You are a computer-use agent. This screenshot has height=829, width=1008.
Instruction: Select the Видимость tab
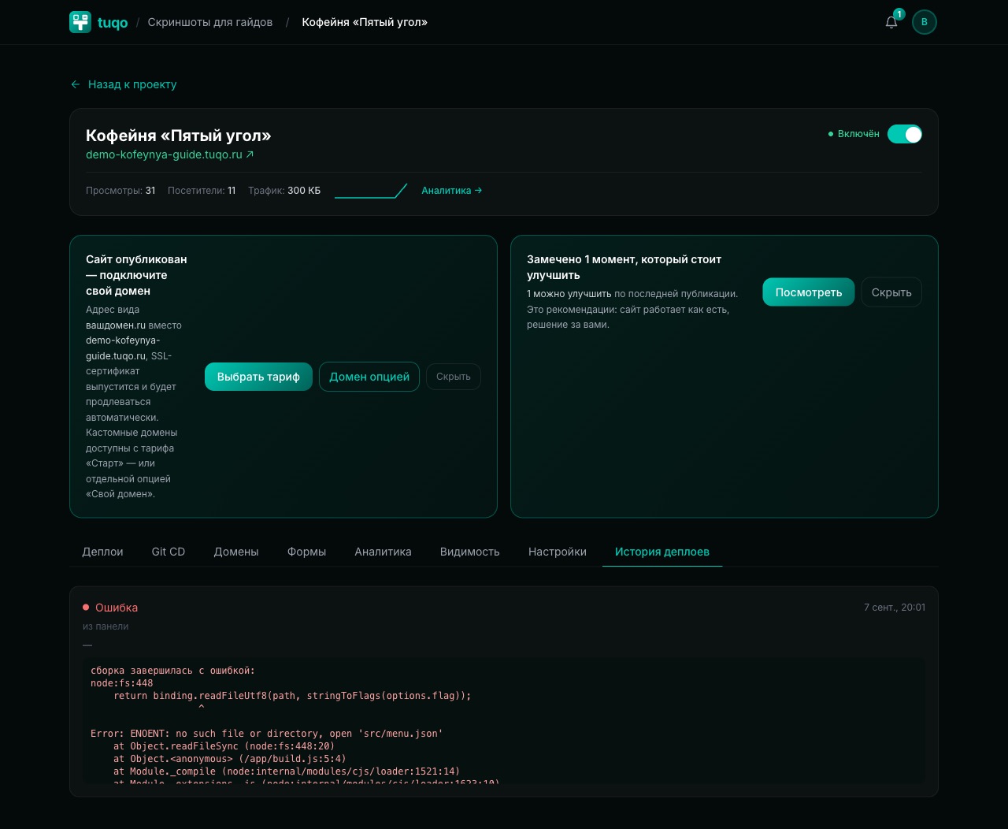(469, 552)
